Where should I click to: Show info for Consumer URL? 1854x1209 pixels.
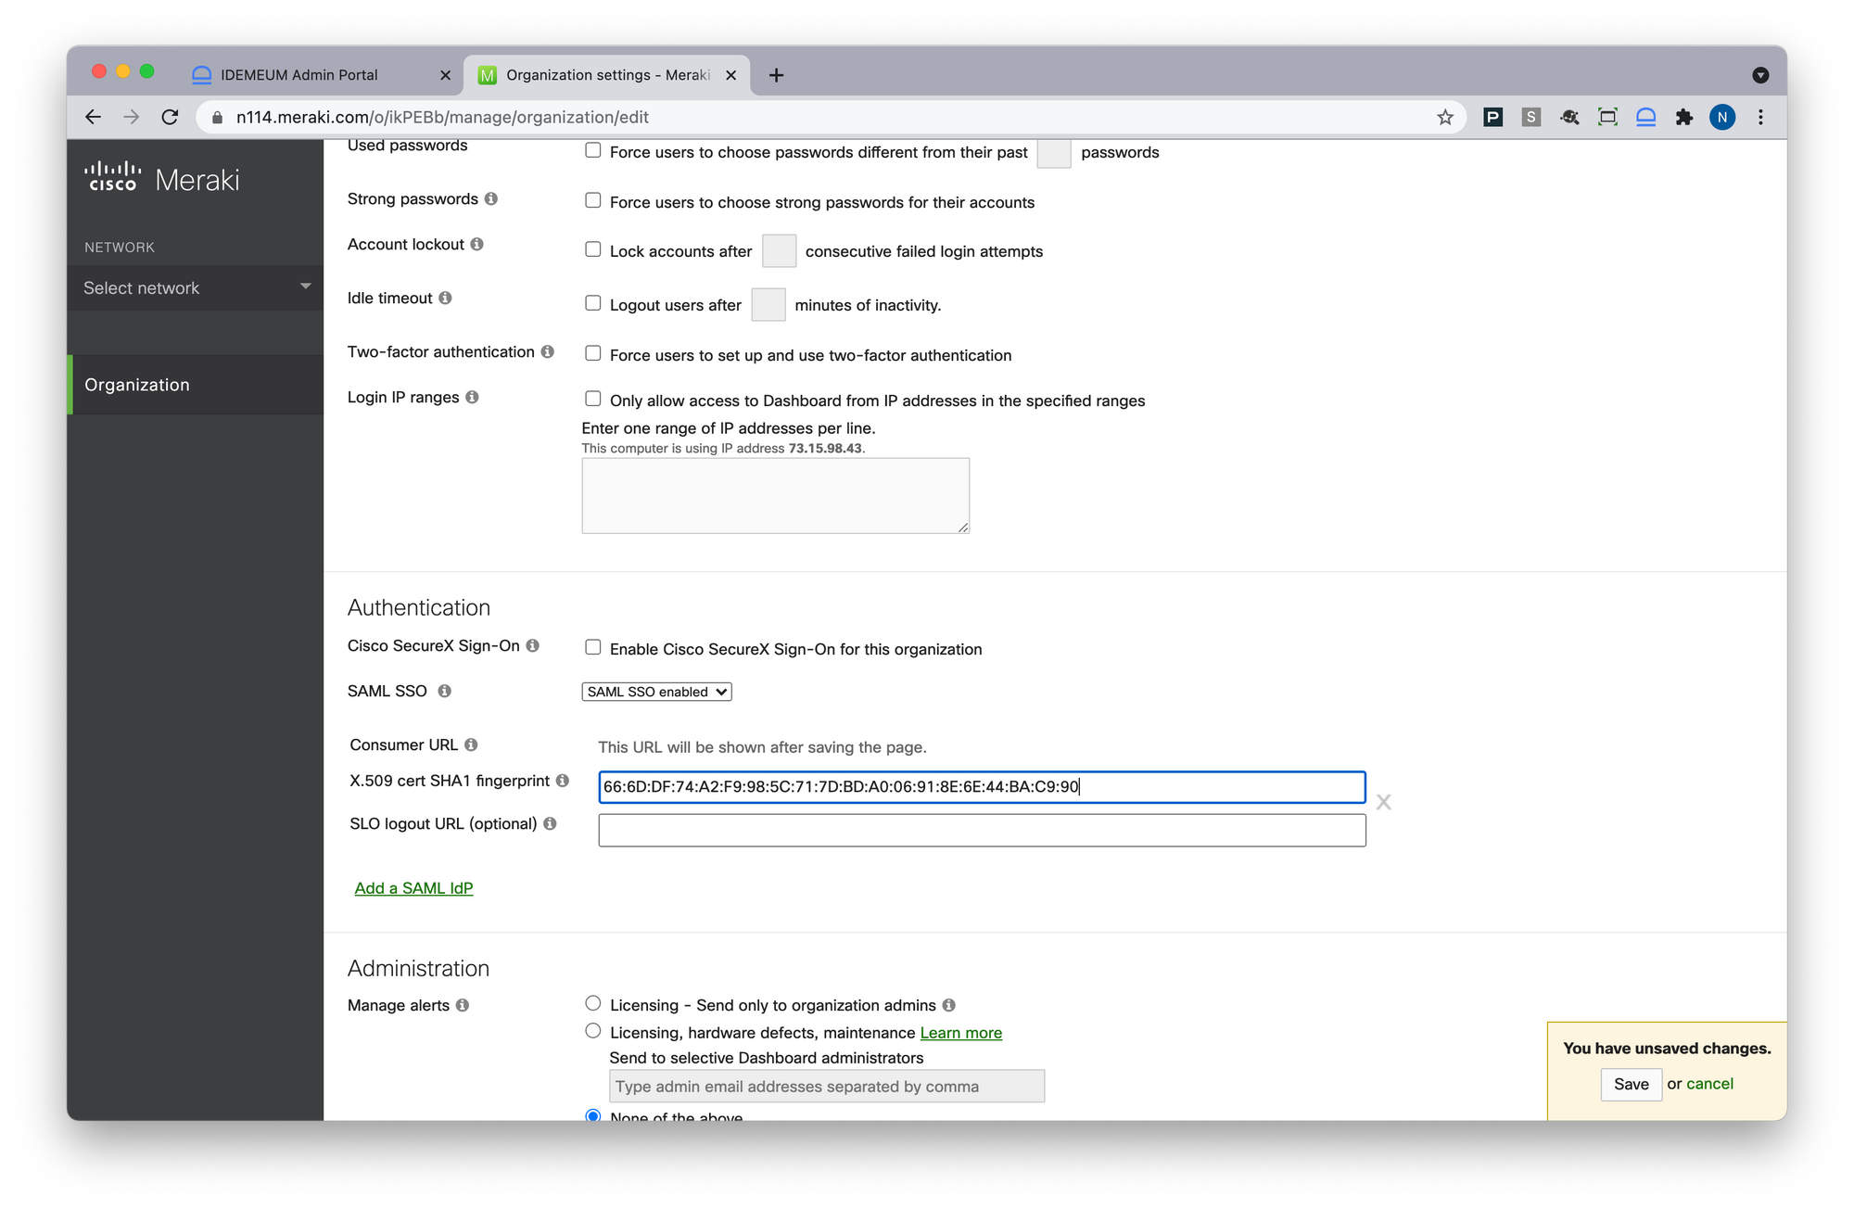(x=471, y=744)
